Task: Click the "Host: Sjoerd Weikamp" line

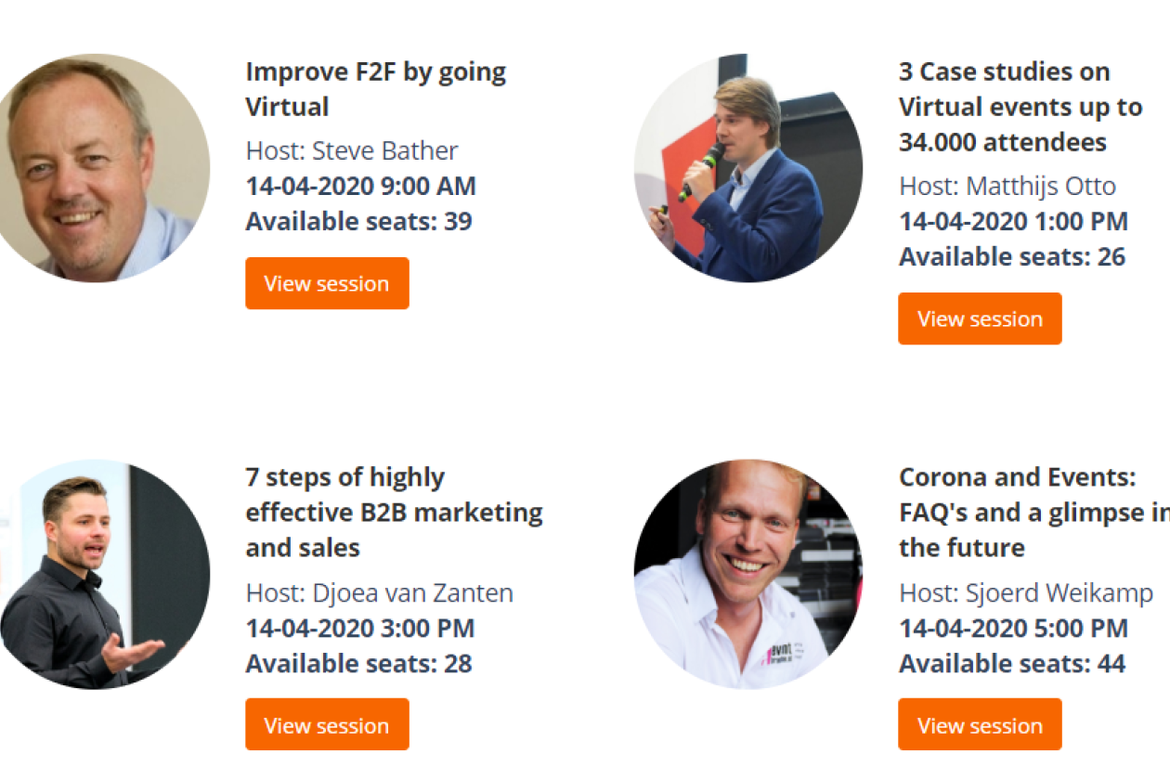Action: [1026, 592]
